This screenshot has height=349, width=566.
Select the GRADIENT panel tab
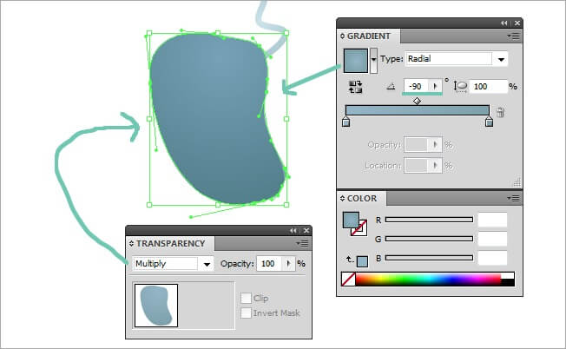coord(369,36)
